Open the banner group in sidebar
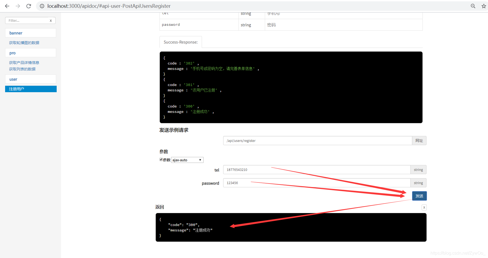 tap(31, 33)
